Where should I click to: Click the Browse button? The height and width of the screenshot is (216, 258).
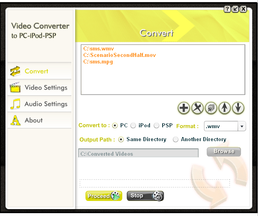pyautogui.click(x=224, y=151)
